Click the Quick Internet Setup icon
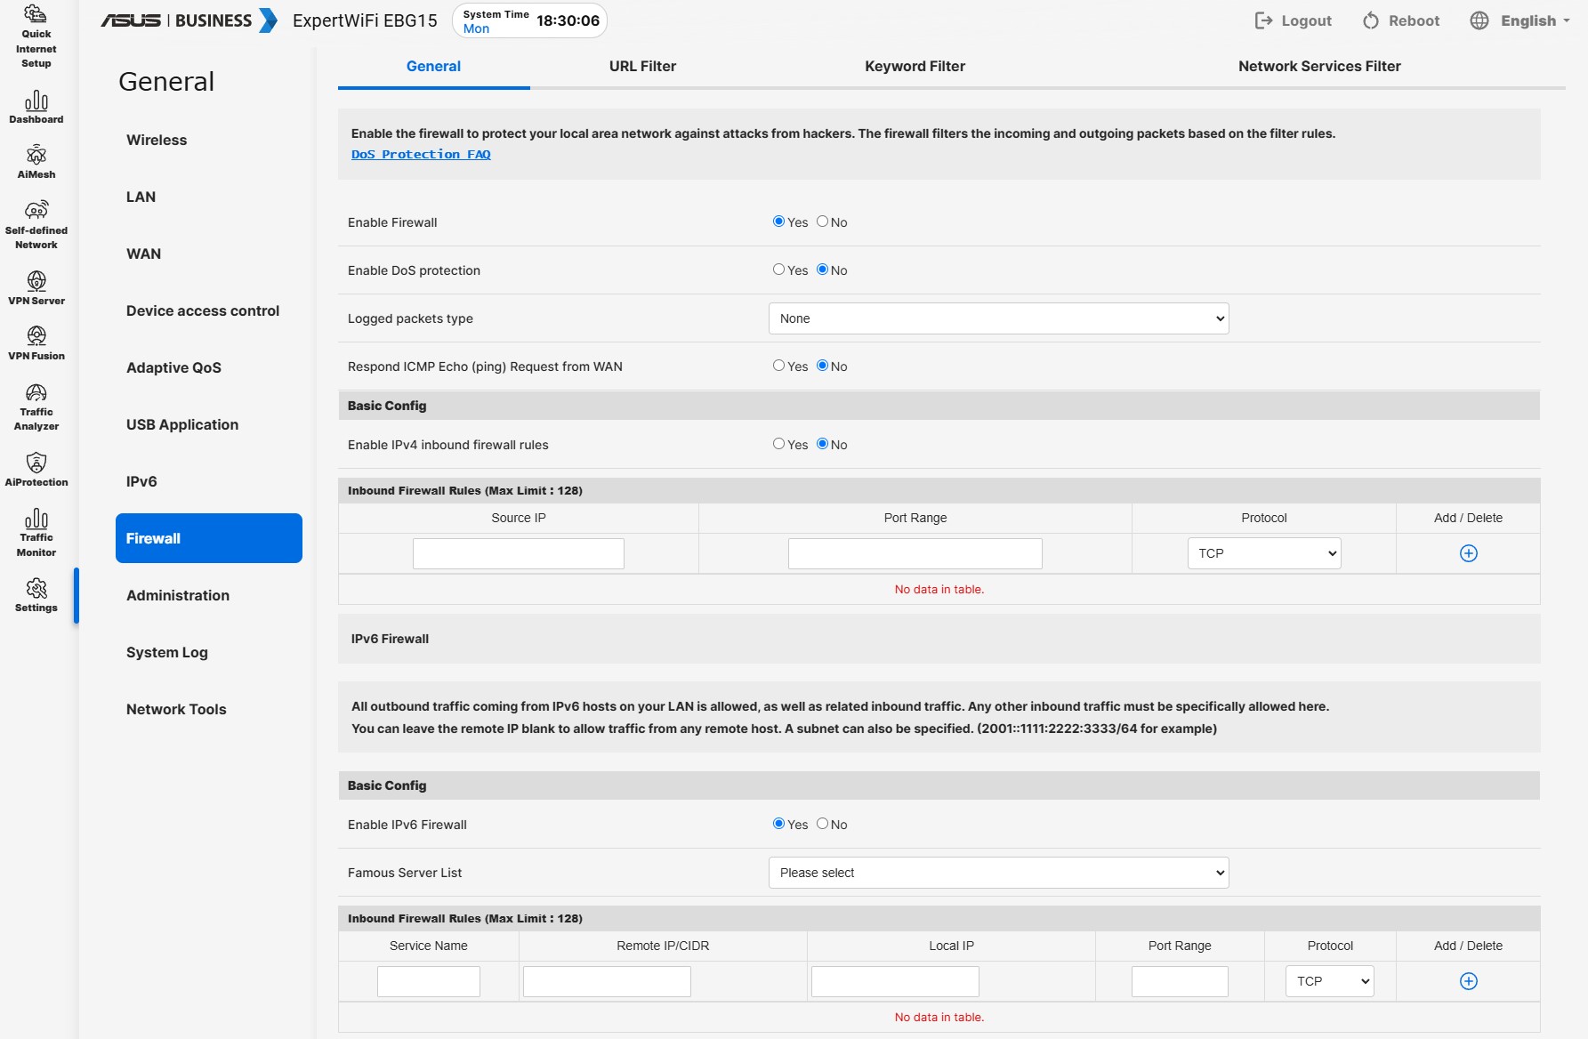 tap(36, 15)
